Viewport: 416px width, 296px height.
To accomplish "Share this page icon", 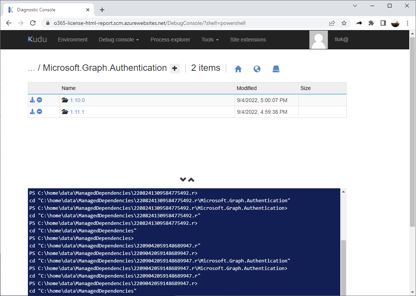I will [x=332, y=23].
